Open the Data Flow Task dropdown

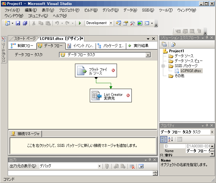click(148, 55)
